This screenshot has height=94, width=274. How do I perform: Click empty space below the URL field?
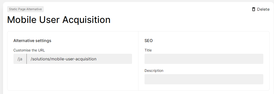click(73, 77)
